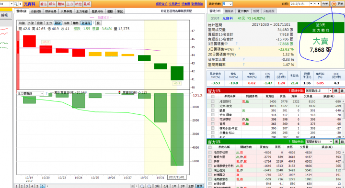This screenshot has height=188, width=345.
Task: Open the 交易屬性 link
Action: click(174, 4)
